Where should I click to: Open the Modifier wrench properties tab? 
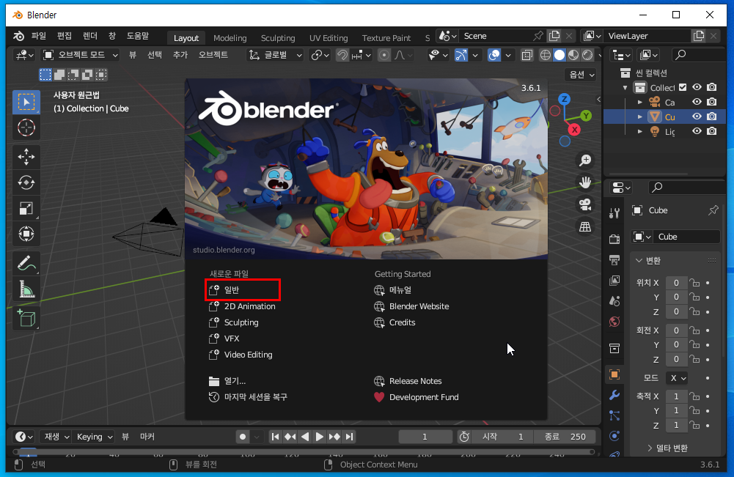(x=614, y=395)
